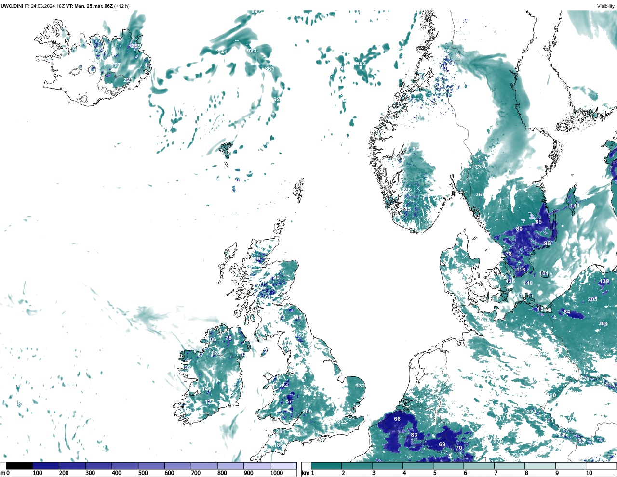Viewport: 617px width, 477px height.
Task: Select the 5–6 km legend color block
Action: [x=448, y=466]
